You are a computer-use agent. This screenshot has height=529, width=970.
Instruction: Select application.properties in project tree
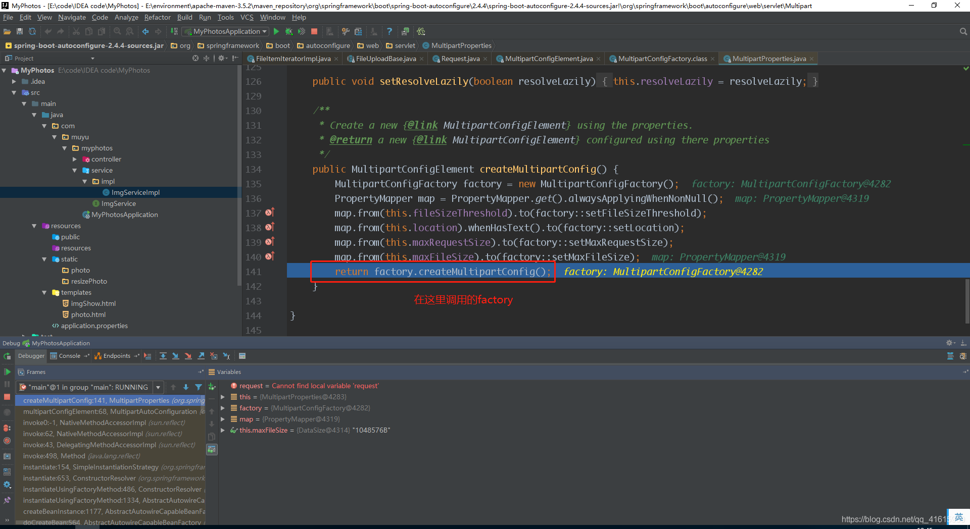(x=94, y=326)
